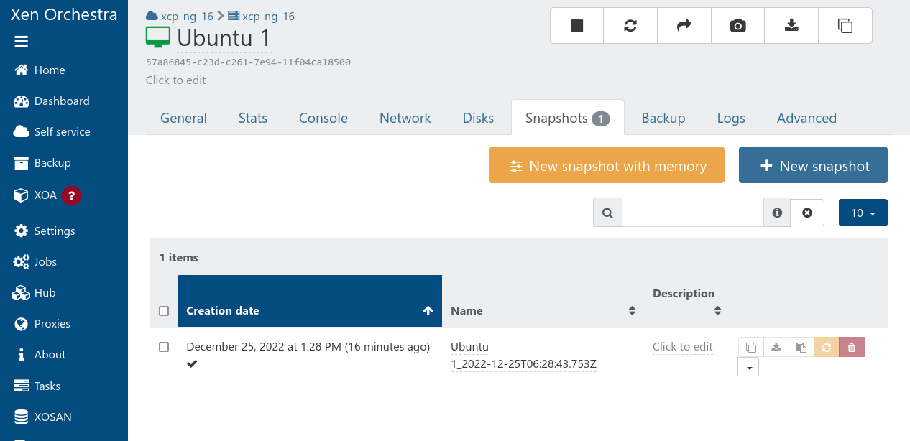Stop the Ubuntu 1 virtual machine
Screen dimensions: 910x441
click(576, 26)
